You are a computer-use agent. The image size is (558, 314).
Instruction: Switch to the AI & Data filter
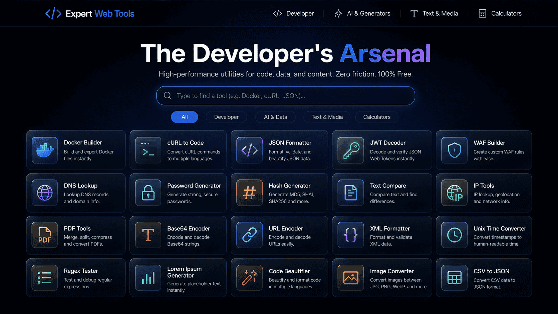pos(276,117)
